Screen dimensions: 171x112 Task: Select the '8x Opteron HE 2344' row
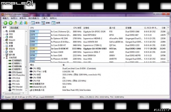pos(98,38)
